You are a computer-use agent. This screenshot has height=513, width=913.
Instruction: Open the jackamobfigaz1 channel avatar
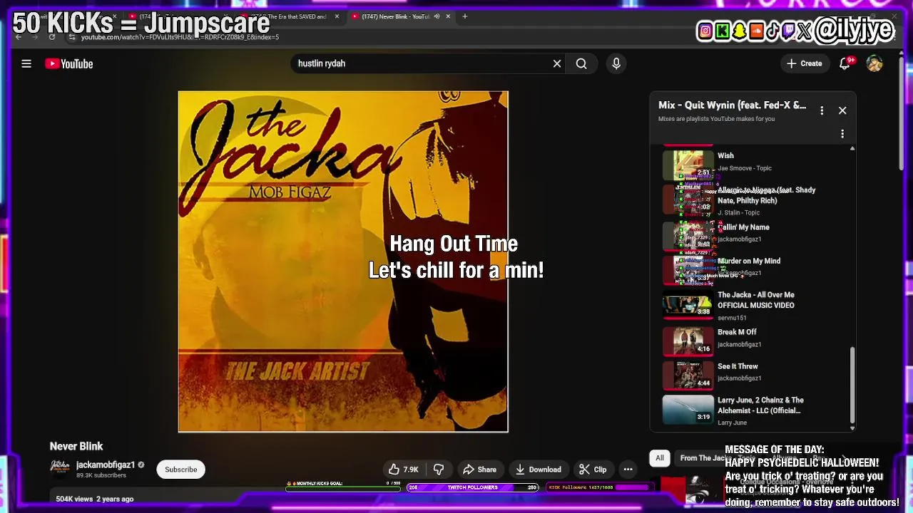pyautogui.click(x=60, y=467)
